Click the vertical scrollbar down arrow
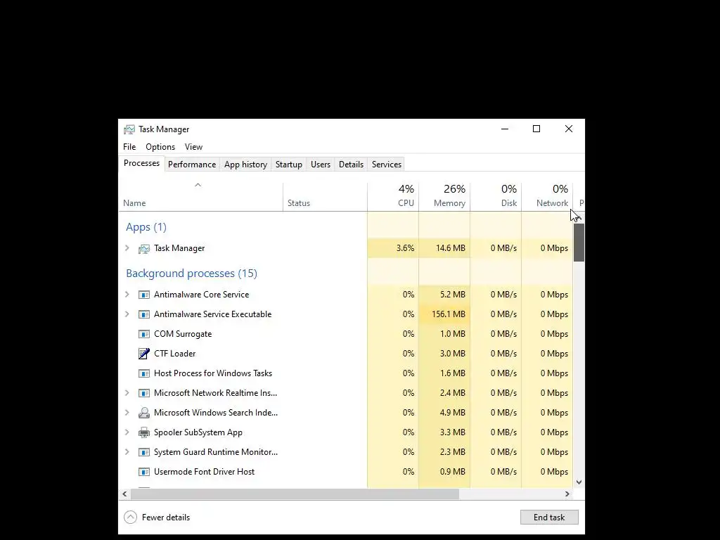Image resolution: width=720 pixels, height=540 pixels. [x=579, y=482]
